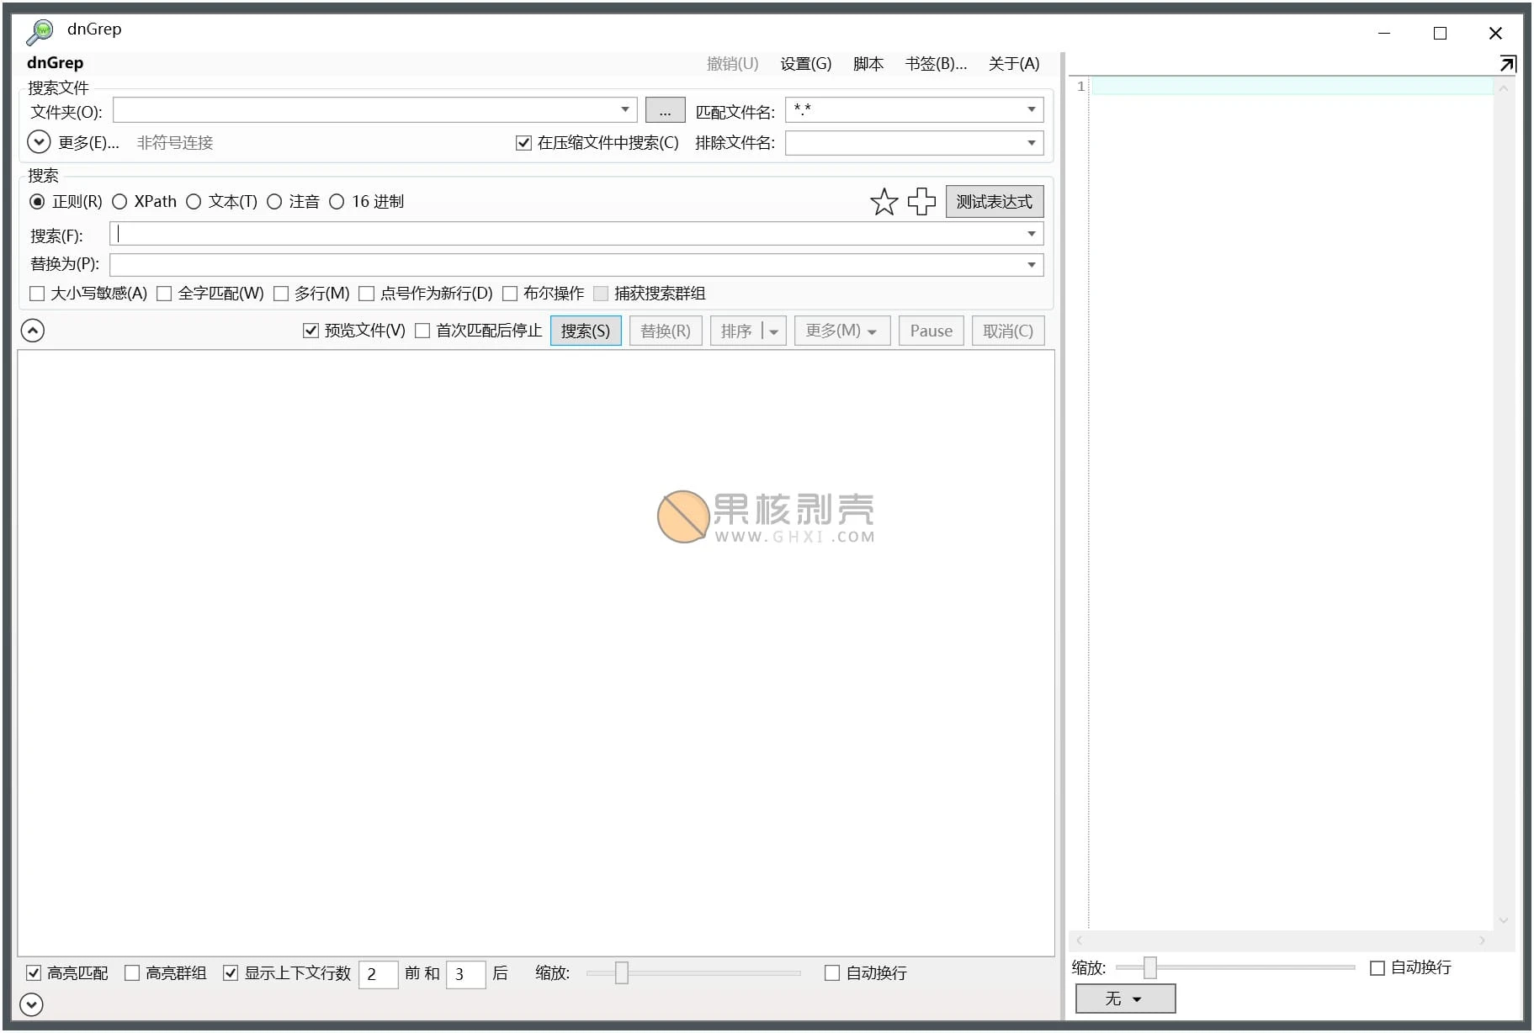Viewport: 1534px width, 1033px height.
Task: Enable the 多行(M) checkbox
Action: (281, 294)
